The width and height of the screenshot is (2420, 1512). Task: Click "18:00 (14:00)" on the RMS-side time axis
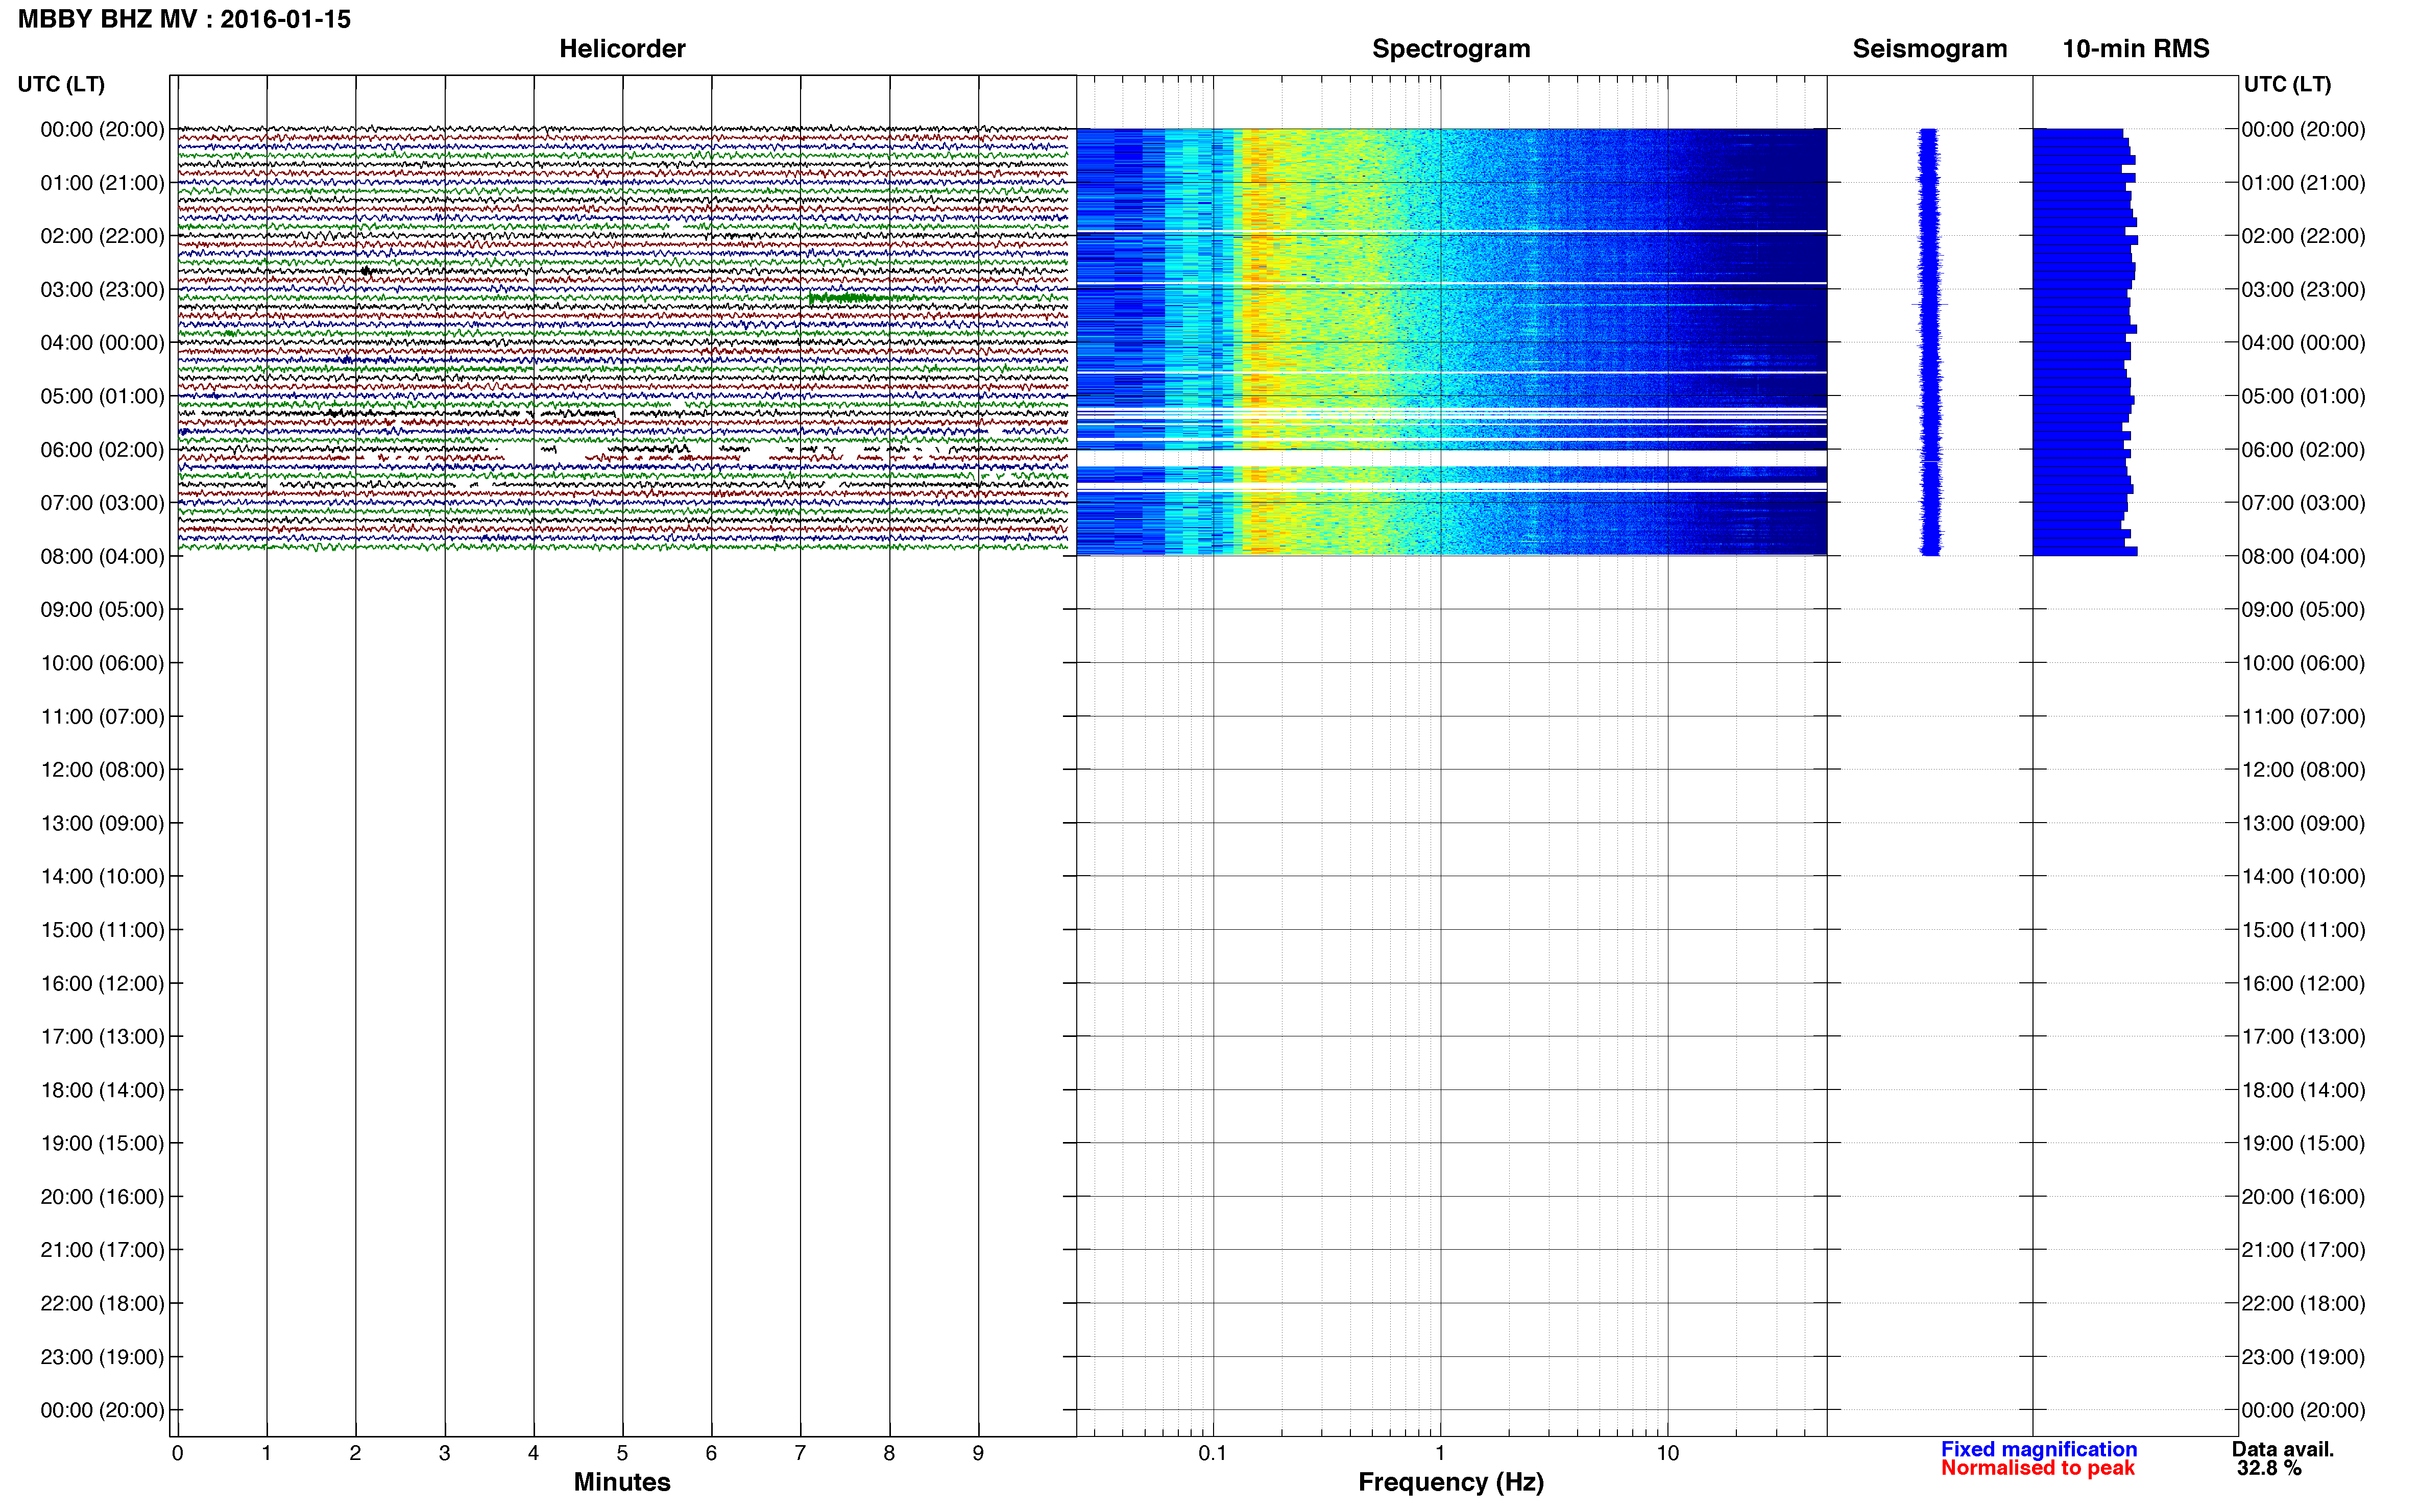(x=2303, y=1090)
